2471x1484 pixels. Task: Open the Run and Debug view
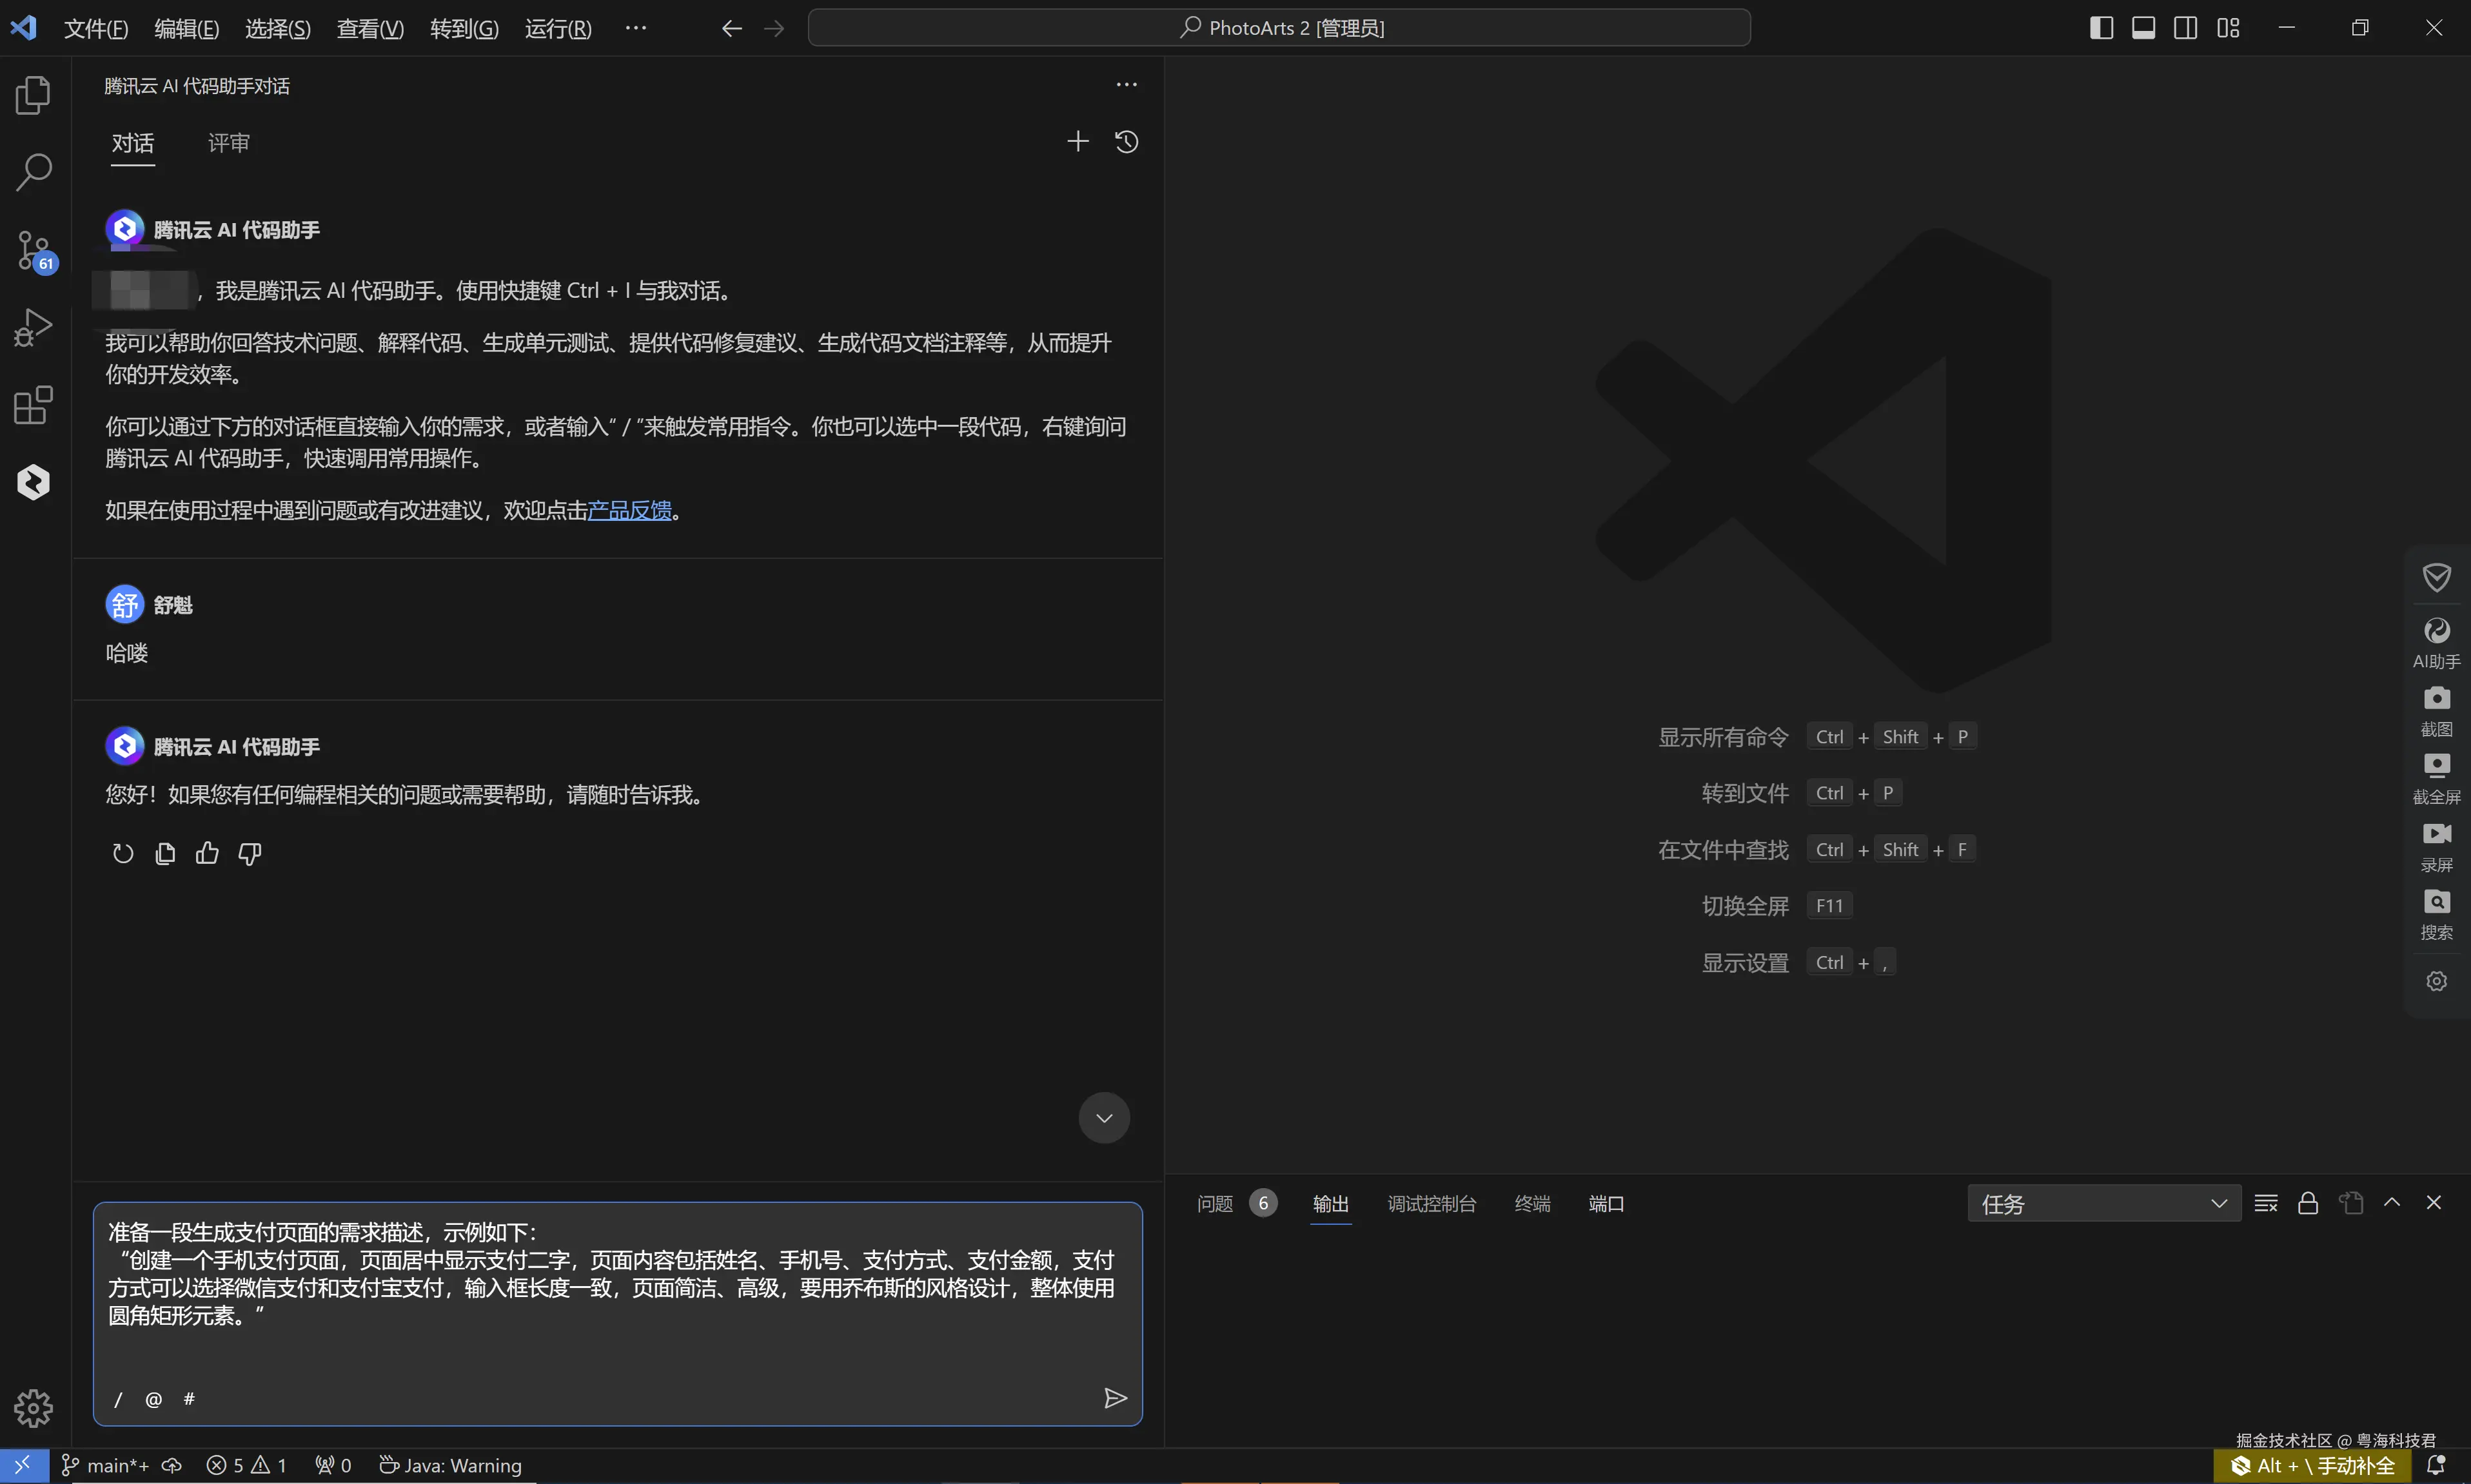[x=34, y=327]
